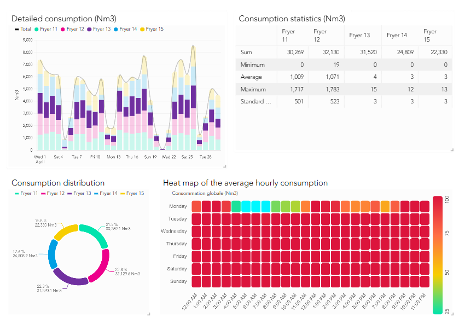459x324 pixels.
Task: Select the Maximum row label
Action: click(253, 89)
